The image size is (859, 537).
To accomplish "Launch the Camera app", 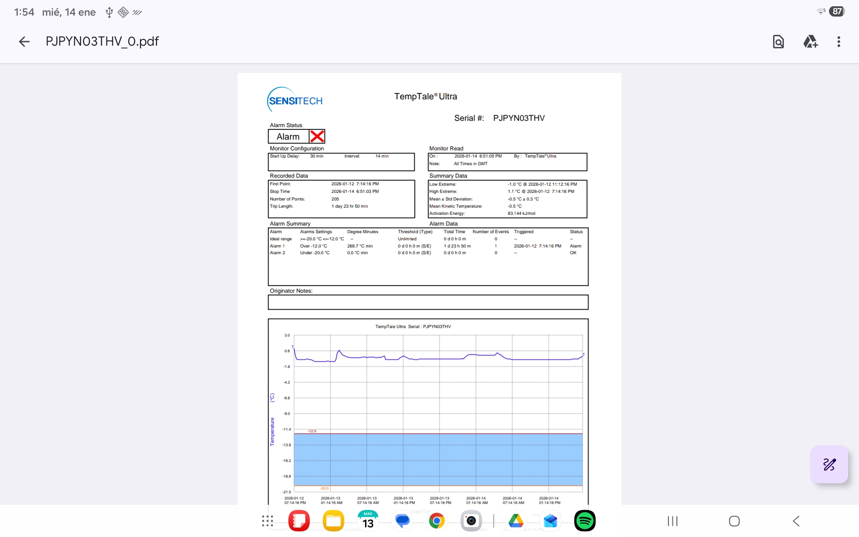I will tap(471, 521).
